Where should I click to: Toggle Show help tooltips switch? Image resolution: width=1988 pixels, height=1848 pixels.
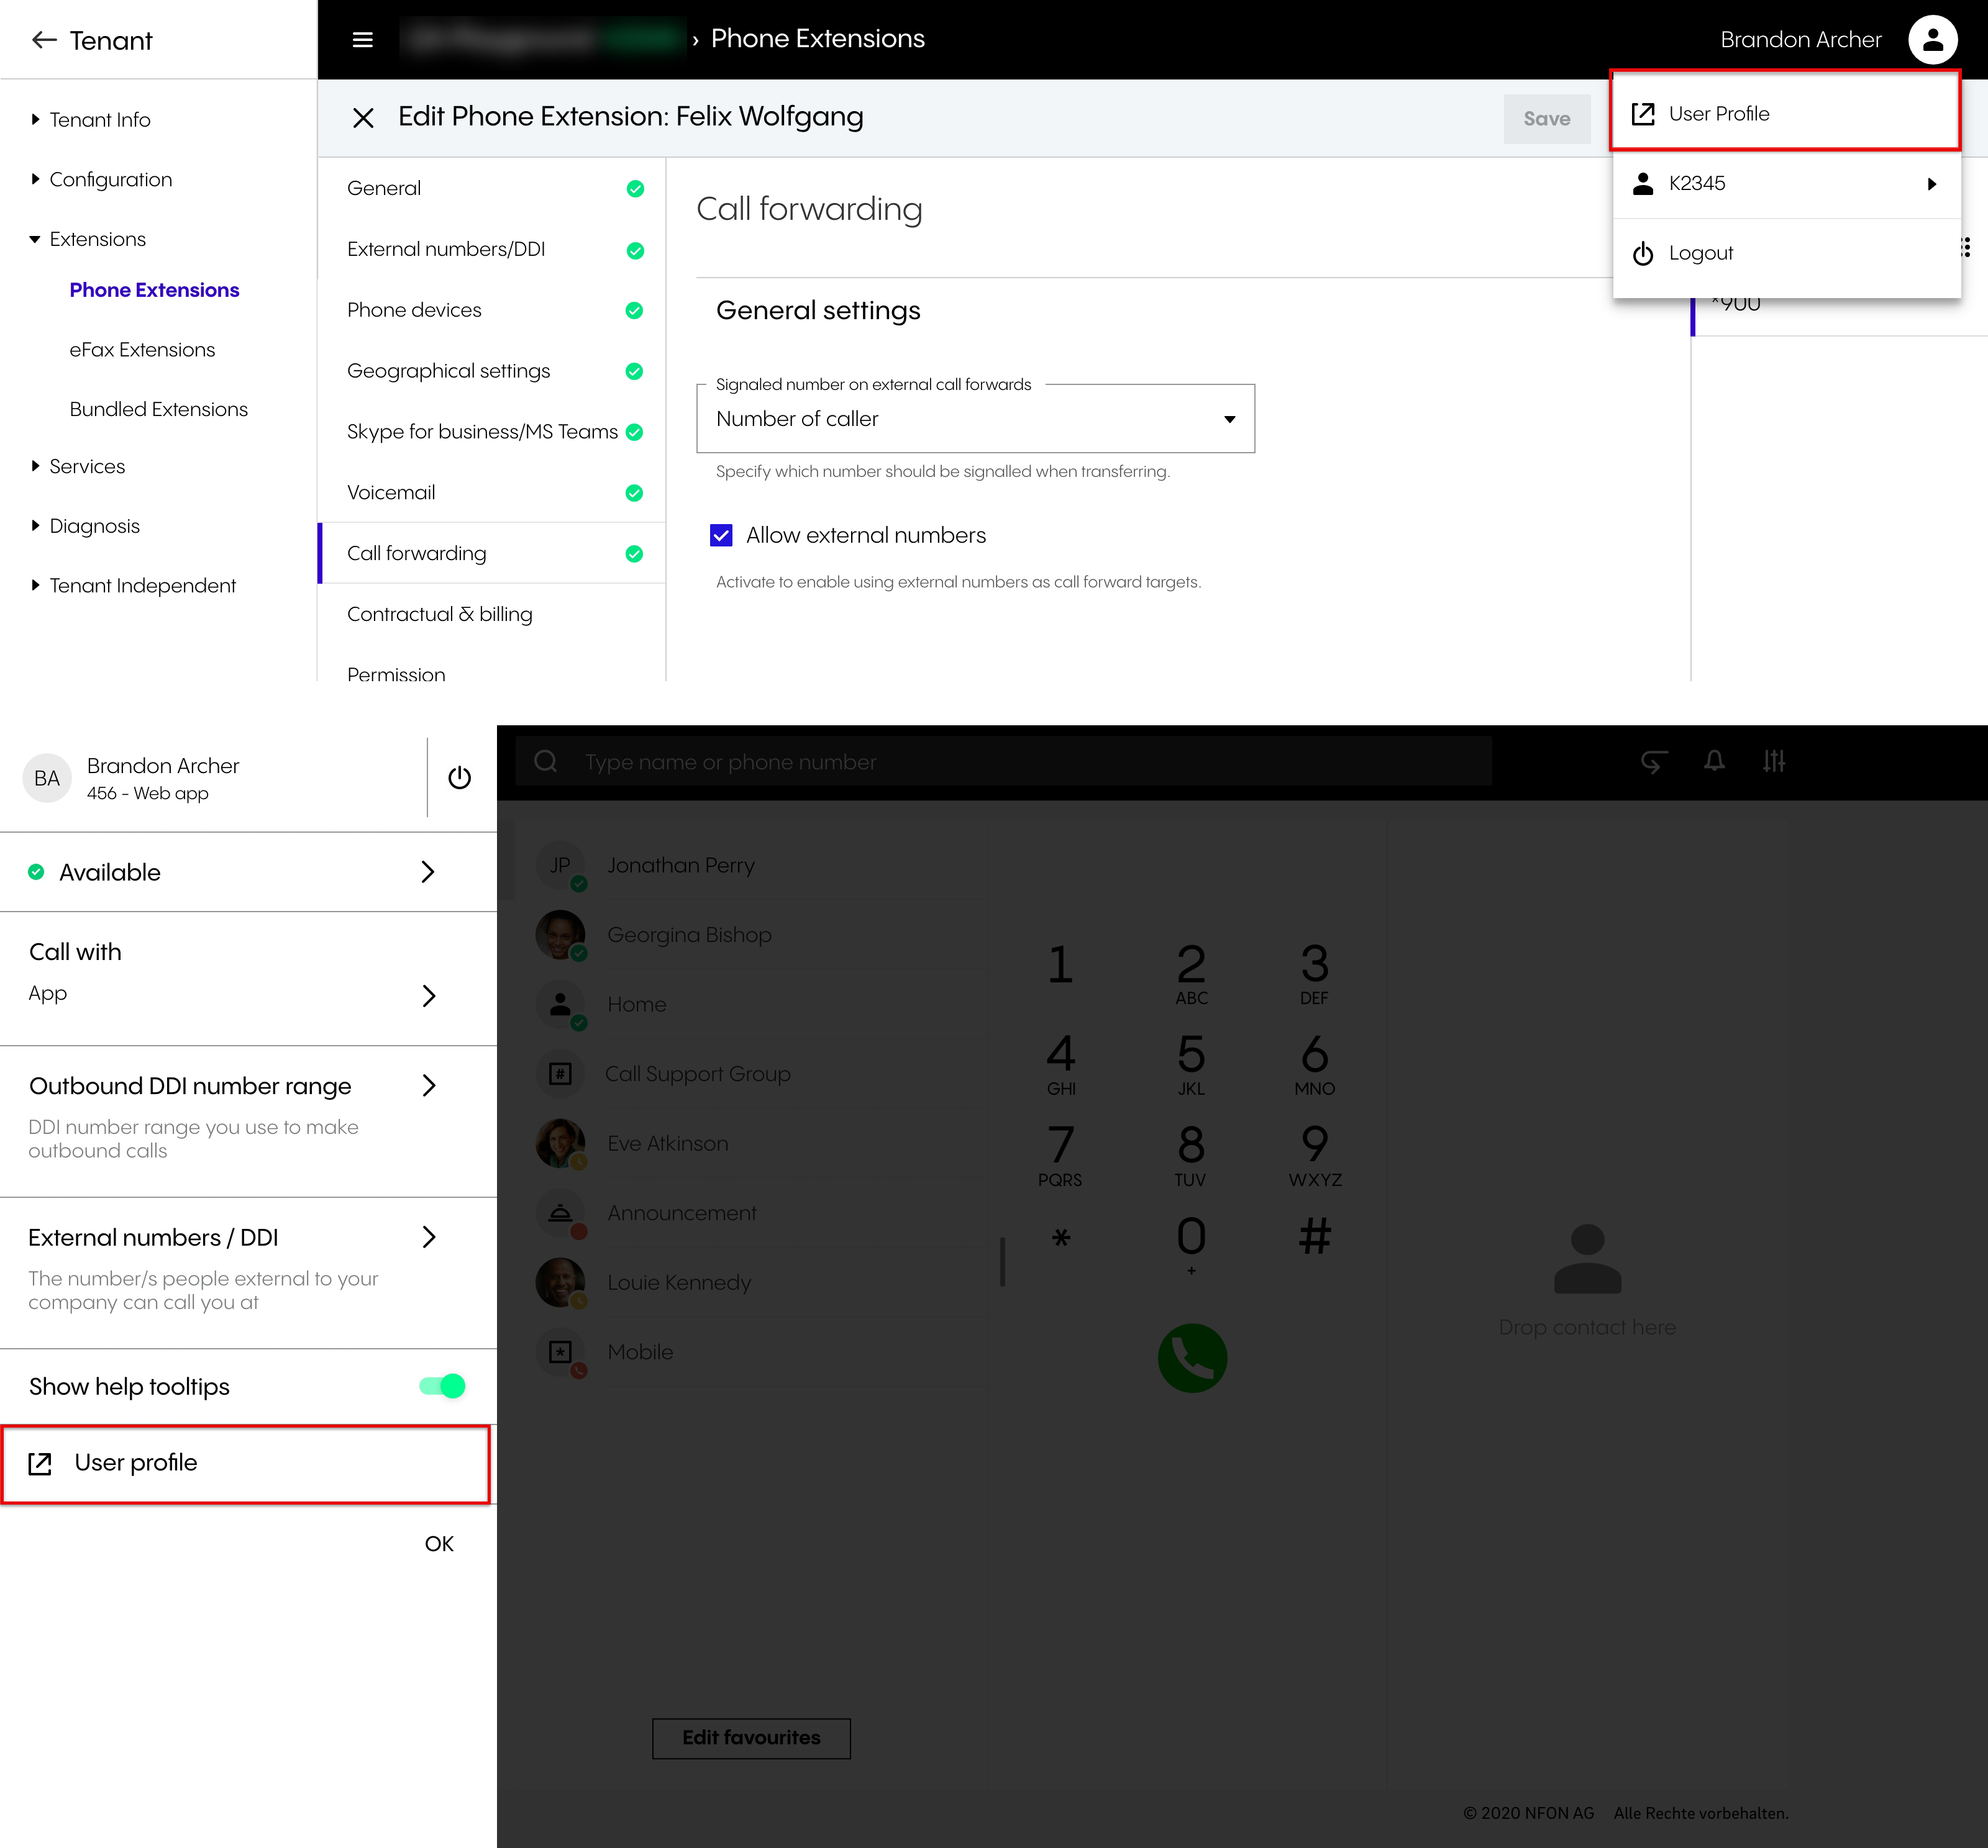coord(442,1385)
